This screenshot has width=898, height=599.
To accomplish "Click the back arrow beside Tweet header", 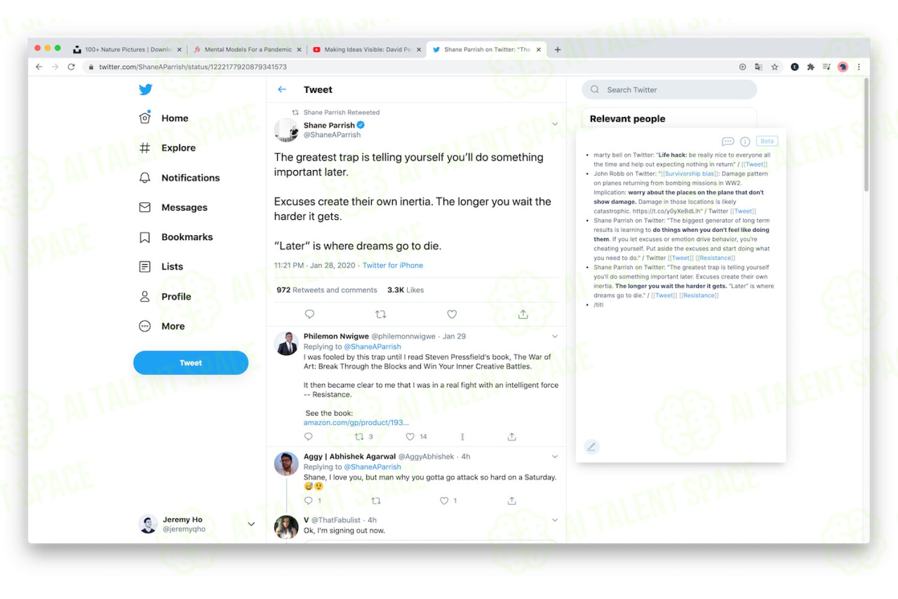I will click(x=282, y=89).
